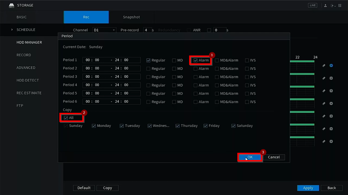Click eraser icon in third schedule row
The image size is (348, 195).
324,91
